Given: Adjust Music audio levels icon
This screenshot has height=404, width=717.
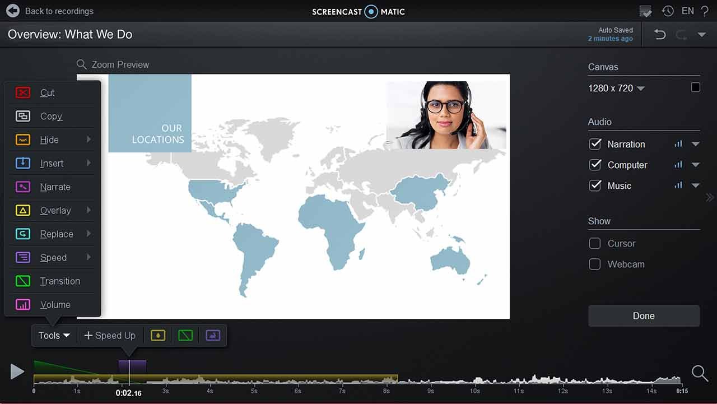Looking at the screenshot, I should point(678,185).
